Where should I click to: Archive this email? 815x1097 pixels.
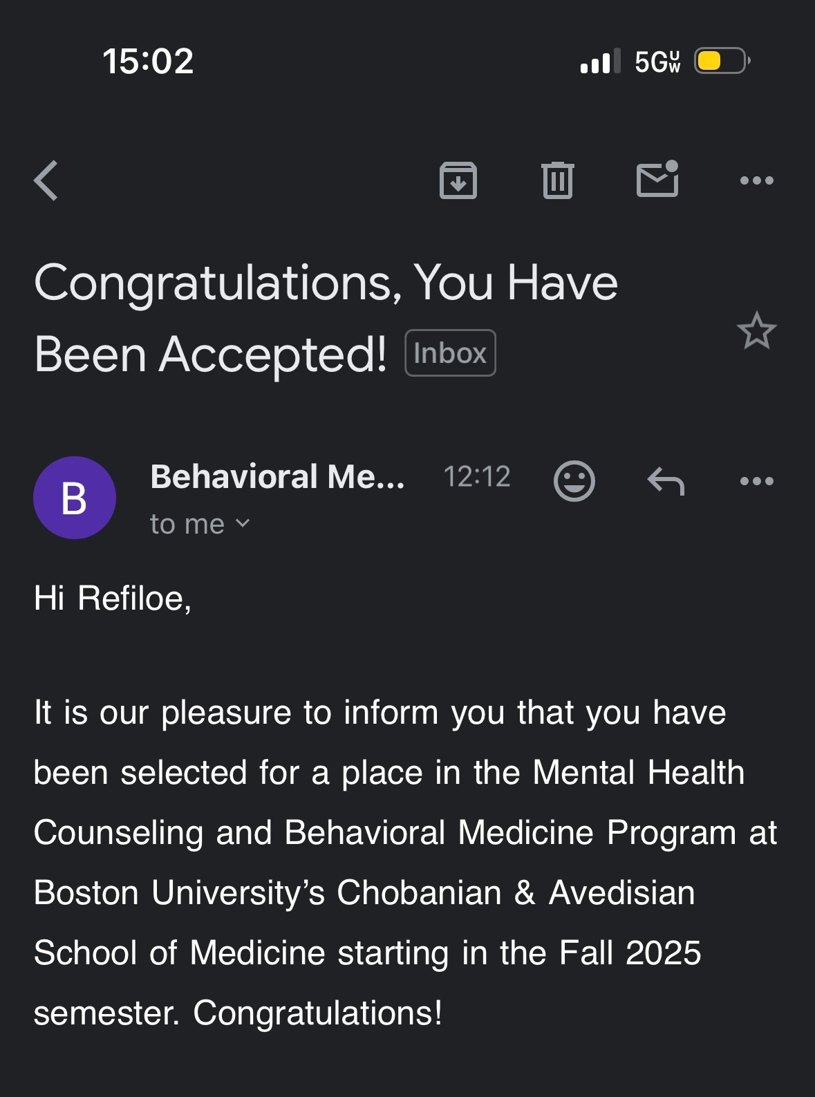pos(458,180)
